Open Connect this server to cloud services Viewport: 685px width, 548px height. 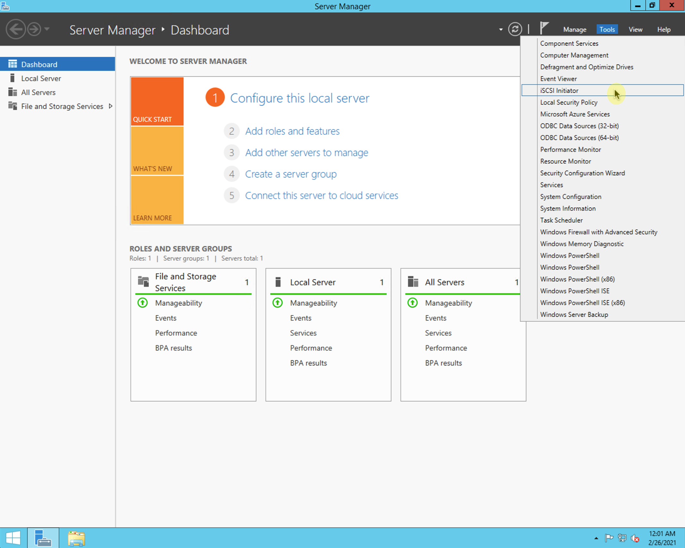coord(321,195)
